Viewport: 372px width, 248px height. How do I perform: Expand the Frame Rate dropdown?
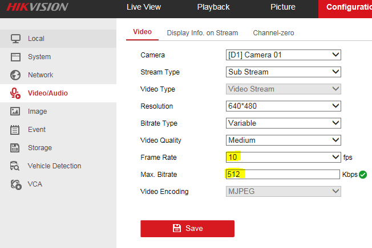283,157
